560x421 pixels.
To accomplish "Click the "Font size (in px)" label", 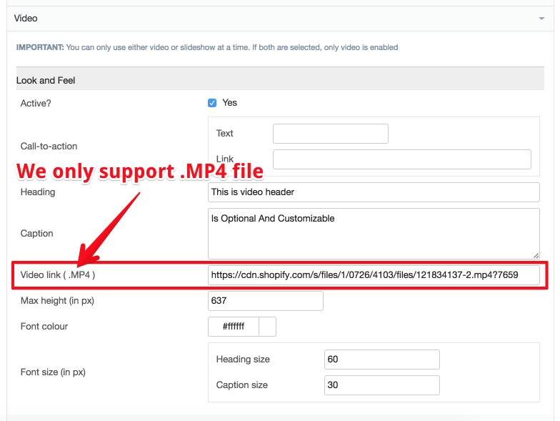I will point(53,372).
